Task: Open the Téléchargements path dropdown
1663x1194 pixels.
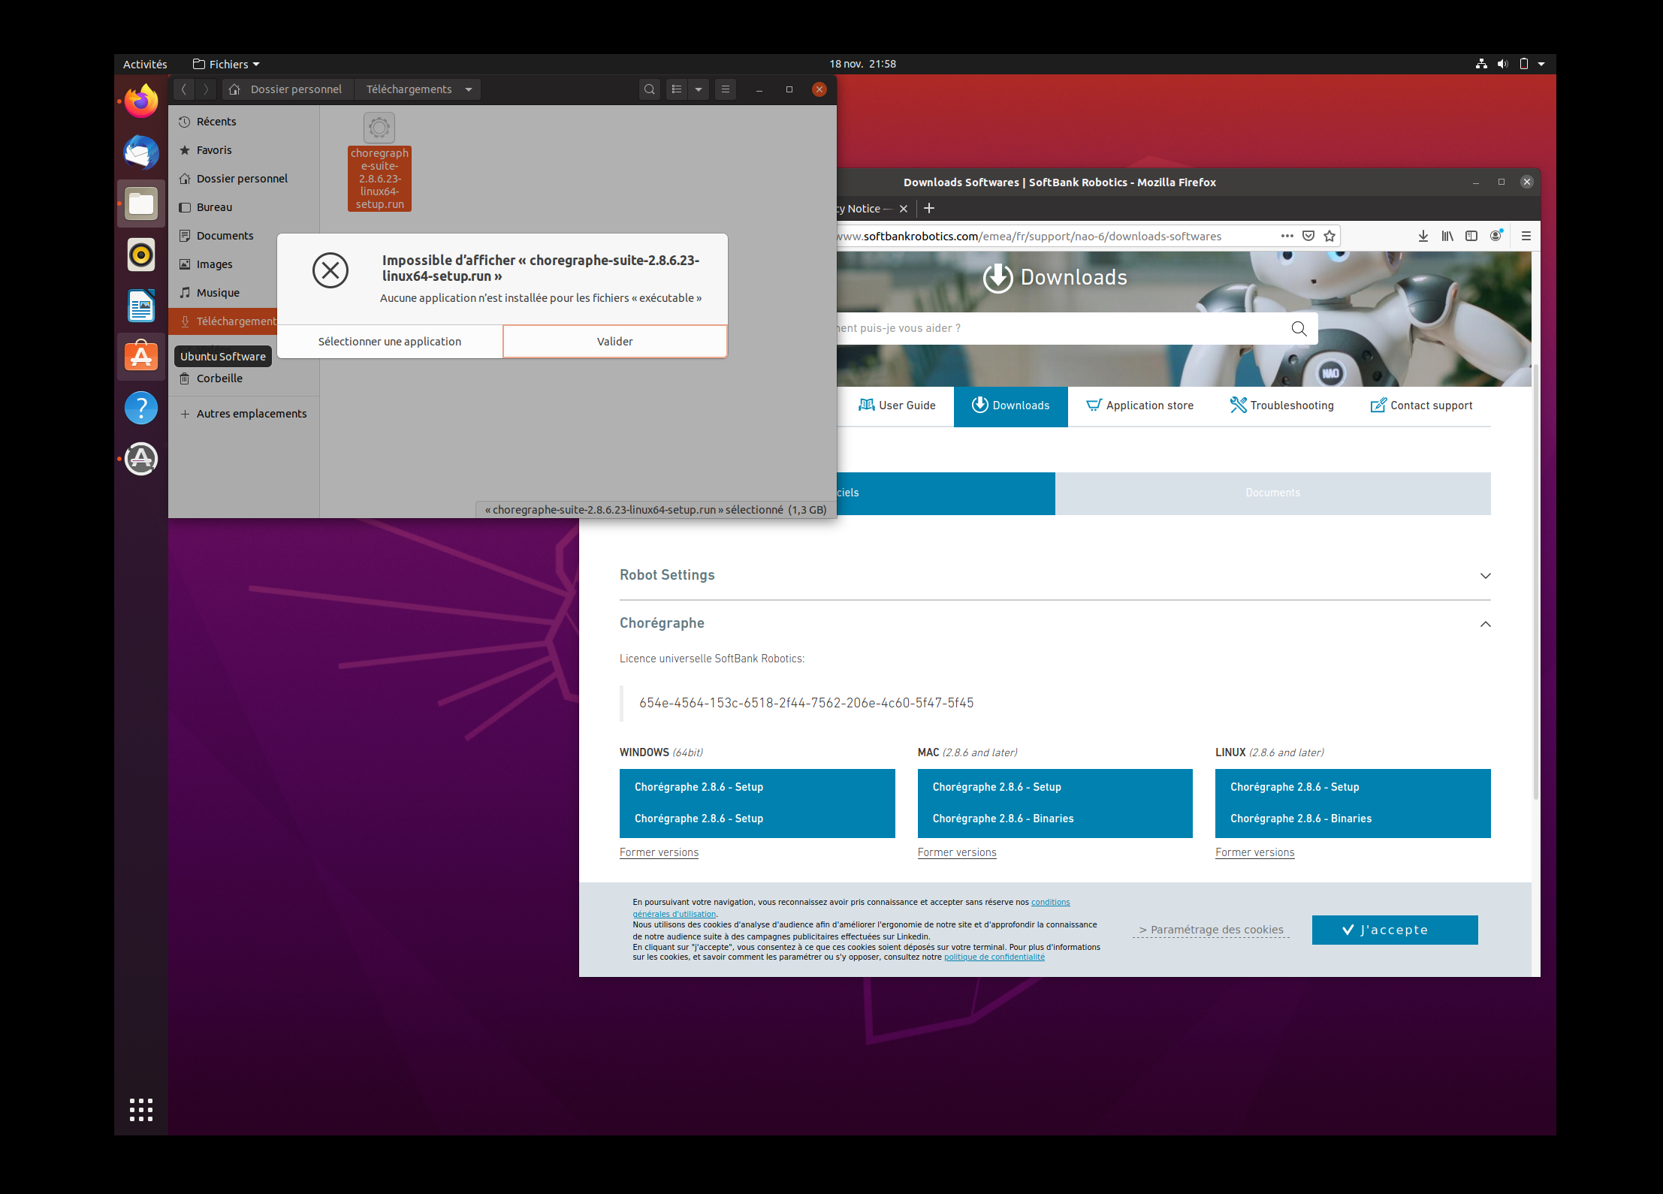Action: (x=469, y=89)
